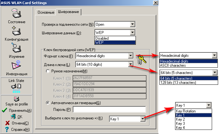Choose highlighted Key 1 list option
221x134 pixels.
click(x=194, y=115)
